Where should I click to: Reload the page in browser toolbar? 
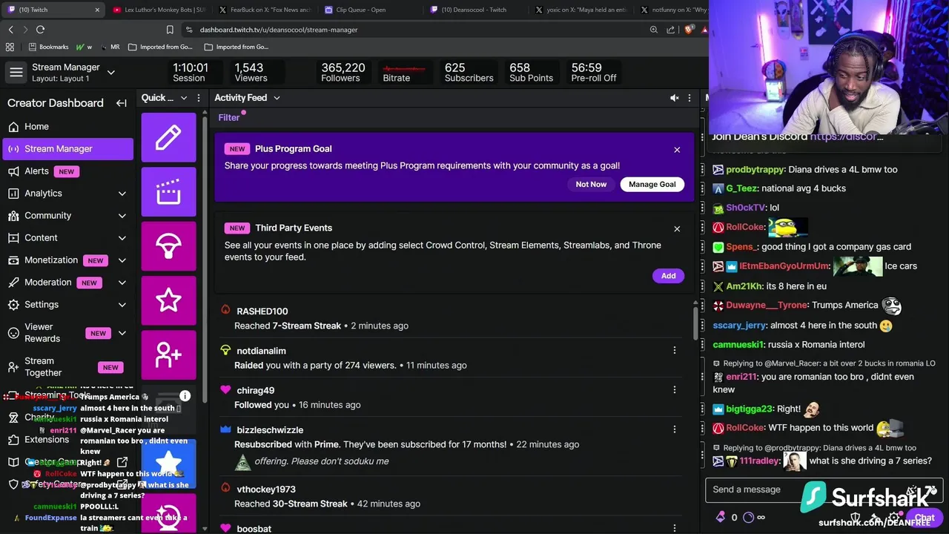click(x=40, y=30)
